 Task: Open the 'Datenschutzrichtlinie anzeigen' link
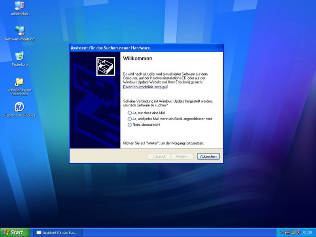[145, 87]
